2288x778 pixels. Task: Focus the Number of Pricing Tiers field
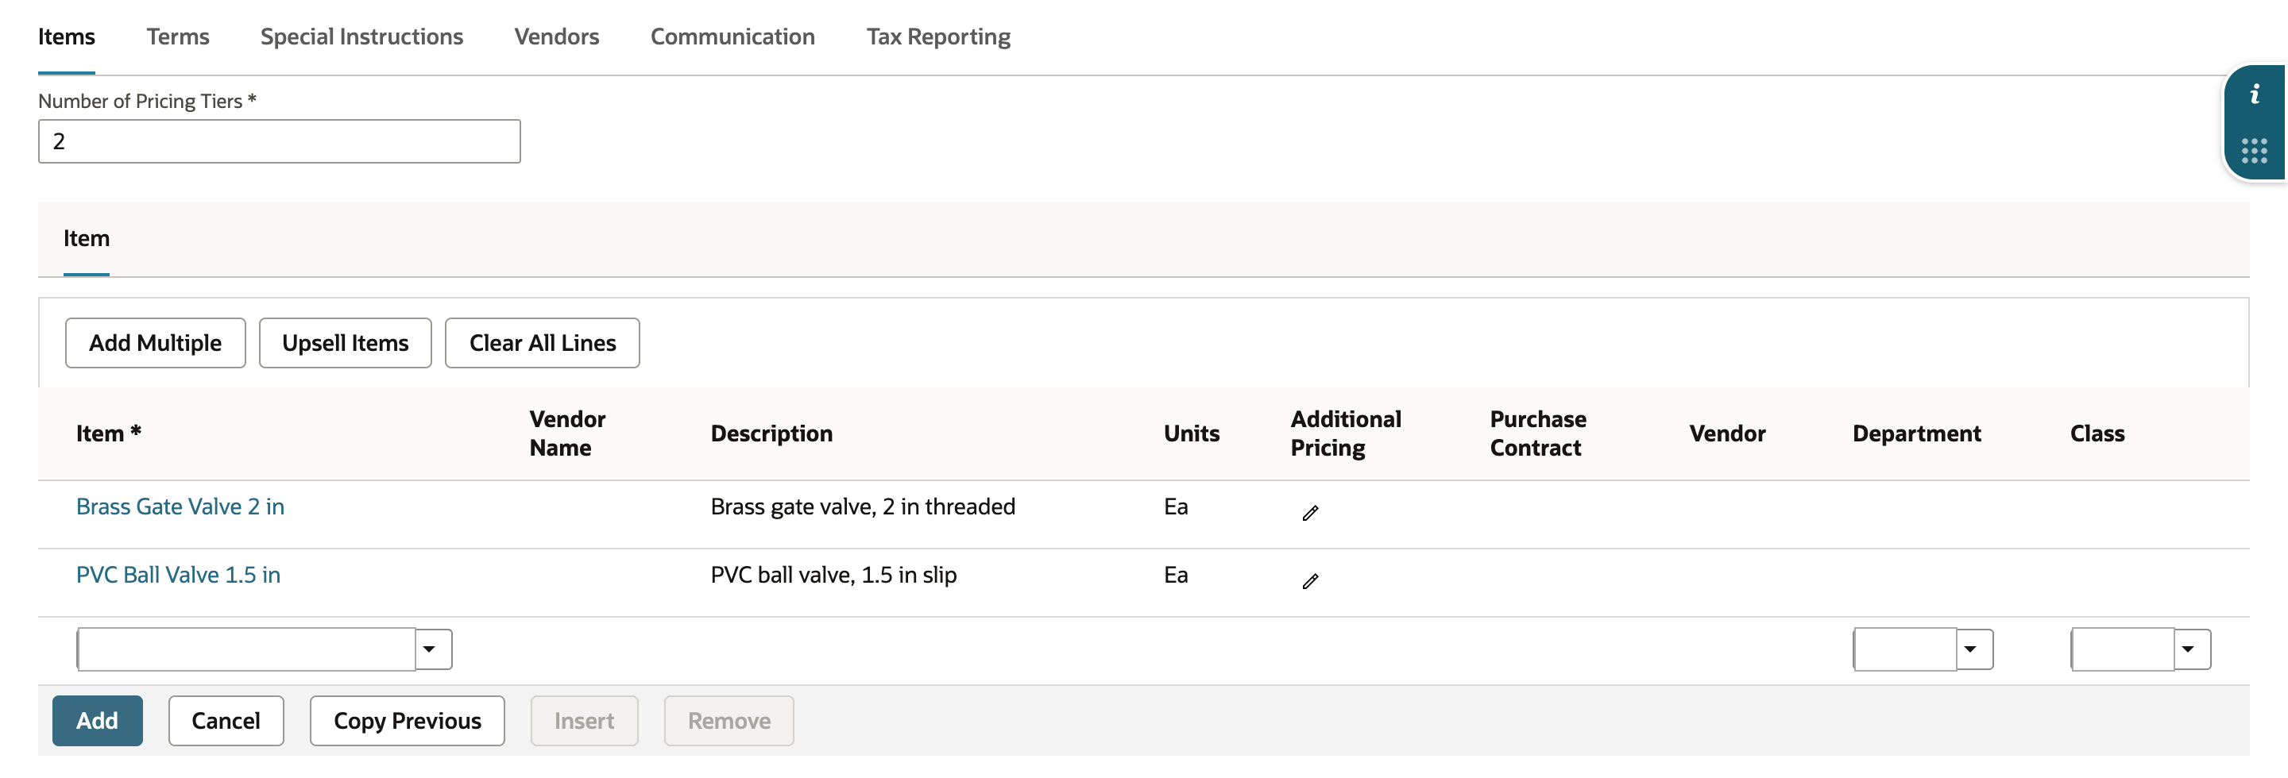pos(280,142)
